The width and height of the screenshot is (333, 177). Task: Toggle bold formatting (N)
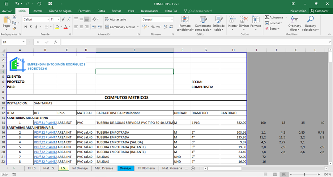25,27
